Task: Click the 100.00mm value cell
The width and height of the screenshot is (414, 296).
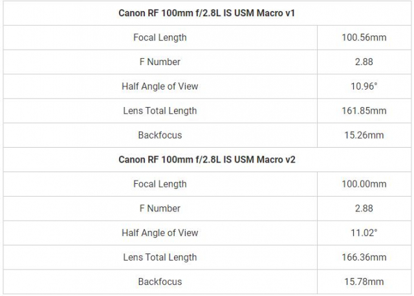Action: click(364, 184)
